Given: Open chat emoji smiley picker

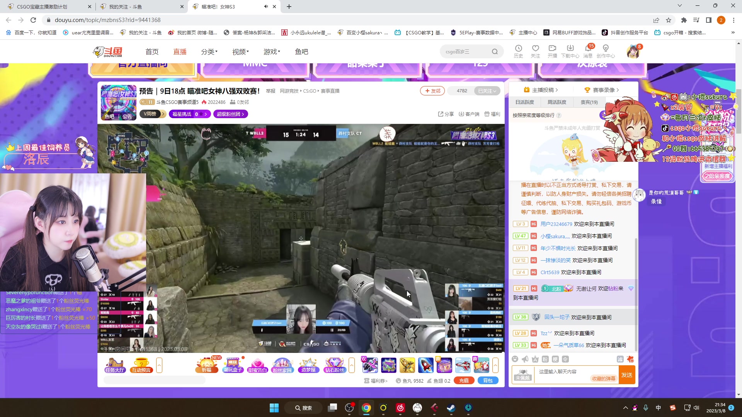Looking at the screenshot, I should point(515,359).
